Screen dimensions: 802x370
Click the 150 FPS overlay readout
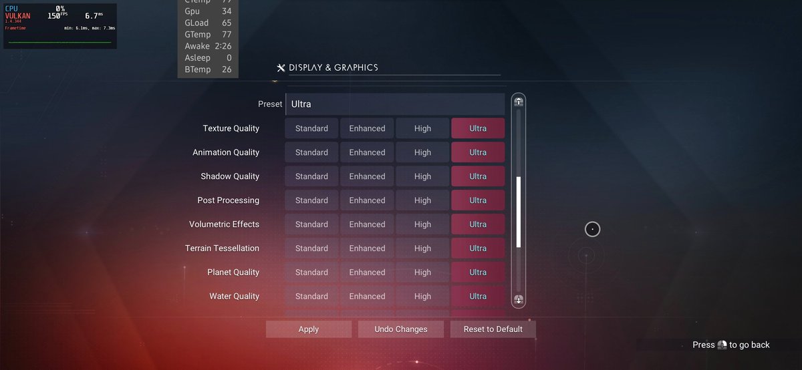[57, 15]
